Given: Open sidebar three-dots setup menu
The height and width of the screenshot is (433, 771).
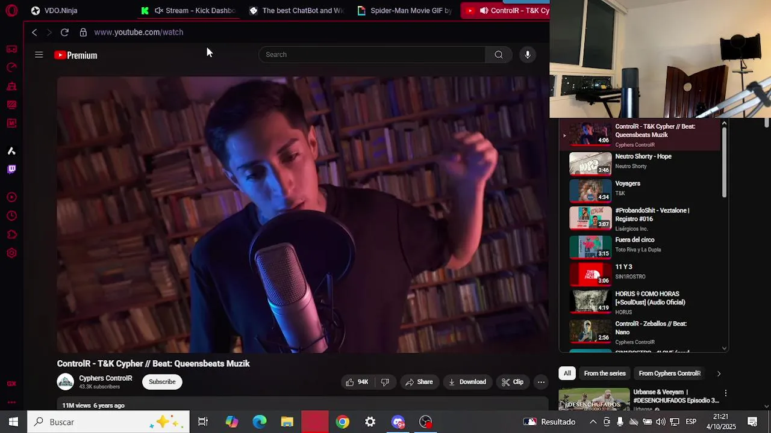Looking at the screenshot, I should [11, 402].
